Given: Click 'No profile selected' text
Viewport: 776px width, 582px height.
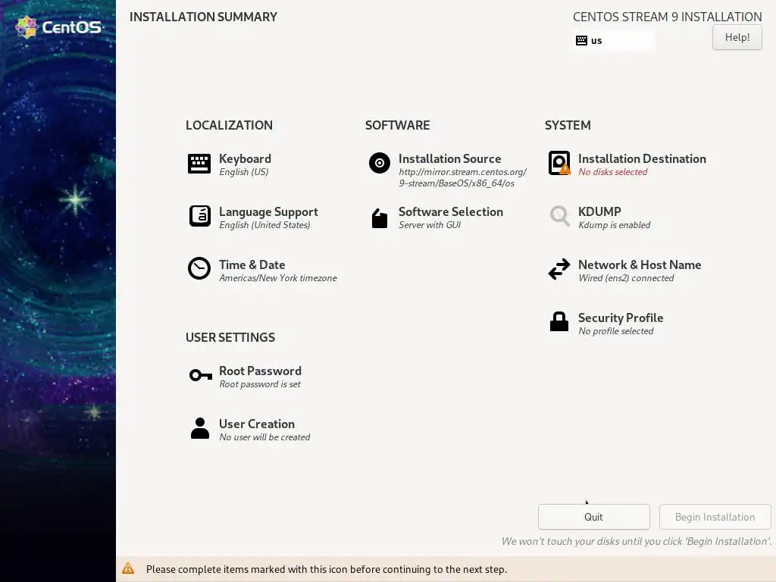Looking at the screenshot, I should 615,330.
